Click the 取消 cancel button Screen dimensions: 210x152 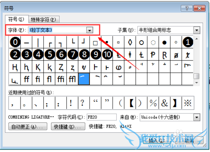(x=189, y=140)
